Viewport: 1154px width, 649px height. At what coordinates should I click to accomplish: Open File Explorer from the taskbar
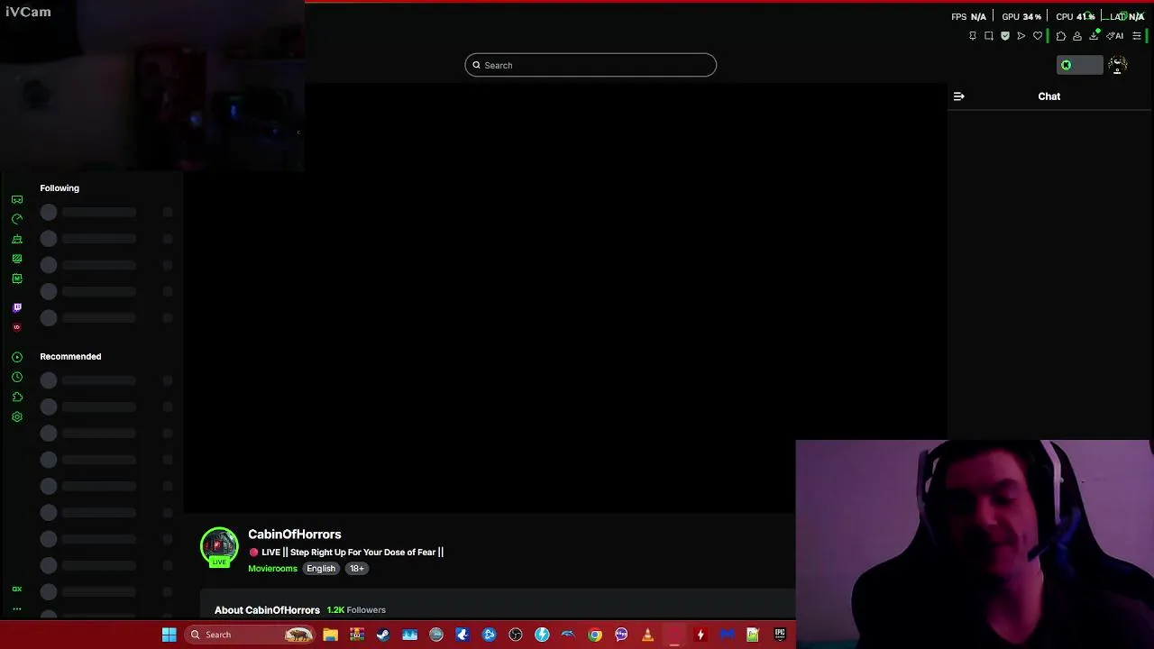[x=330, y=635]
